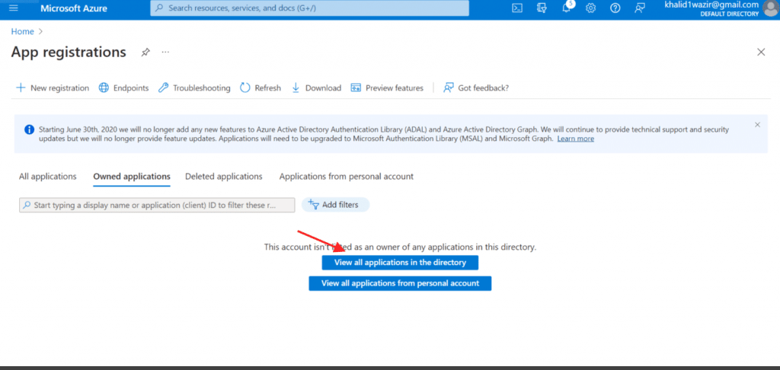Click Add filters
This screenshot has height=370, width=780.
(x=335, y=205)
